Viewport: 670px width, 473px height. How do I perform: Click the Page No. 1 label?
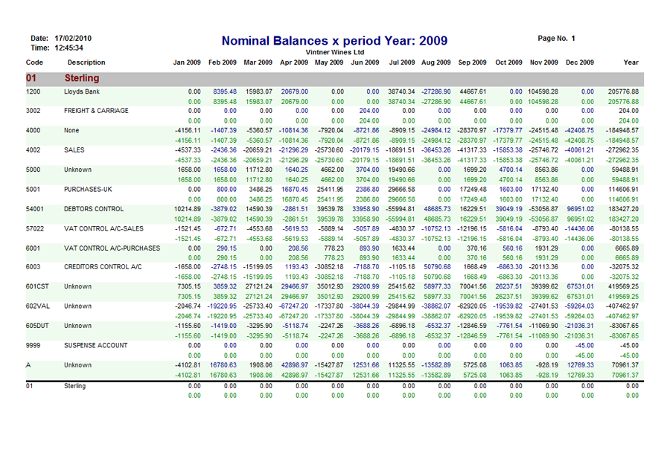pyautogui.click(x=556, y=39)
